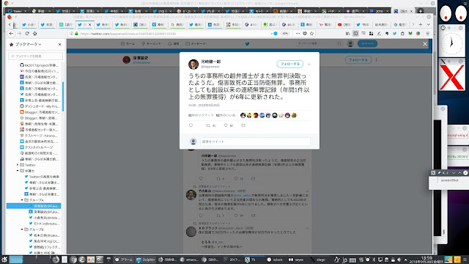Like the tweet with heart icon
Screen dimensions: 469x264
coord(226,125)
